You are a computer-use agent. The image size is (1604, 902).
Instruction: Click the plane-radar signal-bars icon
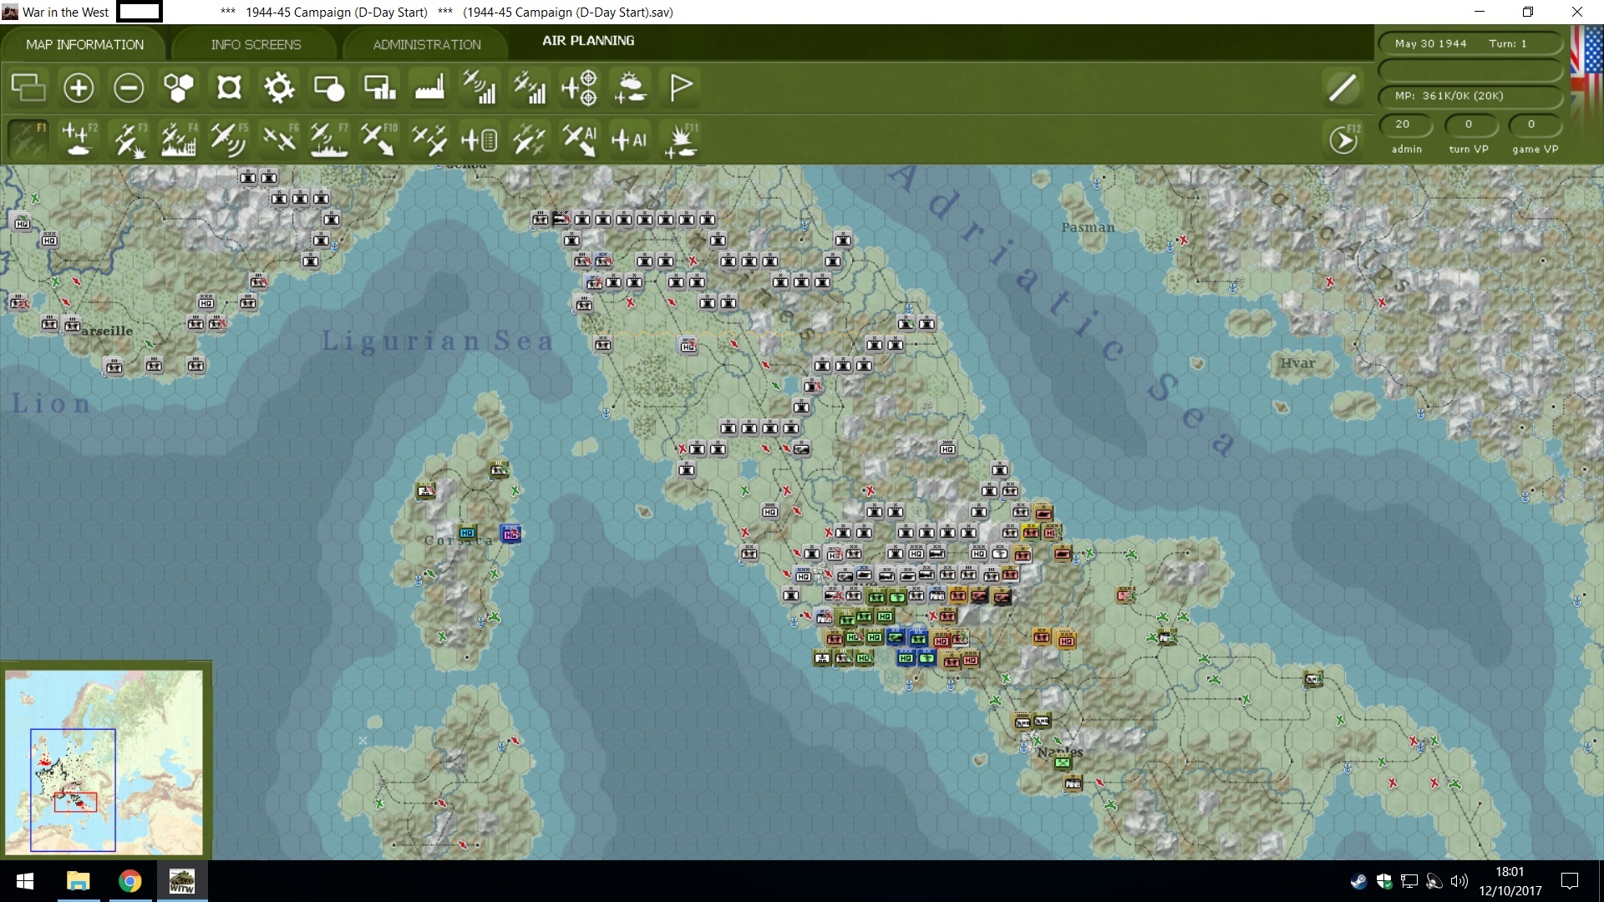coord(480,87)
